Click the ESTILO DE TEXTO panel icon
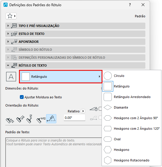Screen dimensions: 162x167 coord(14,34)
